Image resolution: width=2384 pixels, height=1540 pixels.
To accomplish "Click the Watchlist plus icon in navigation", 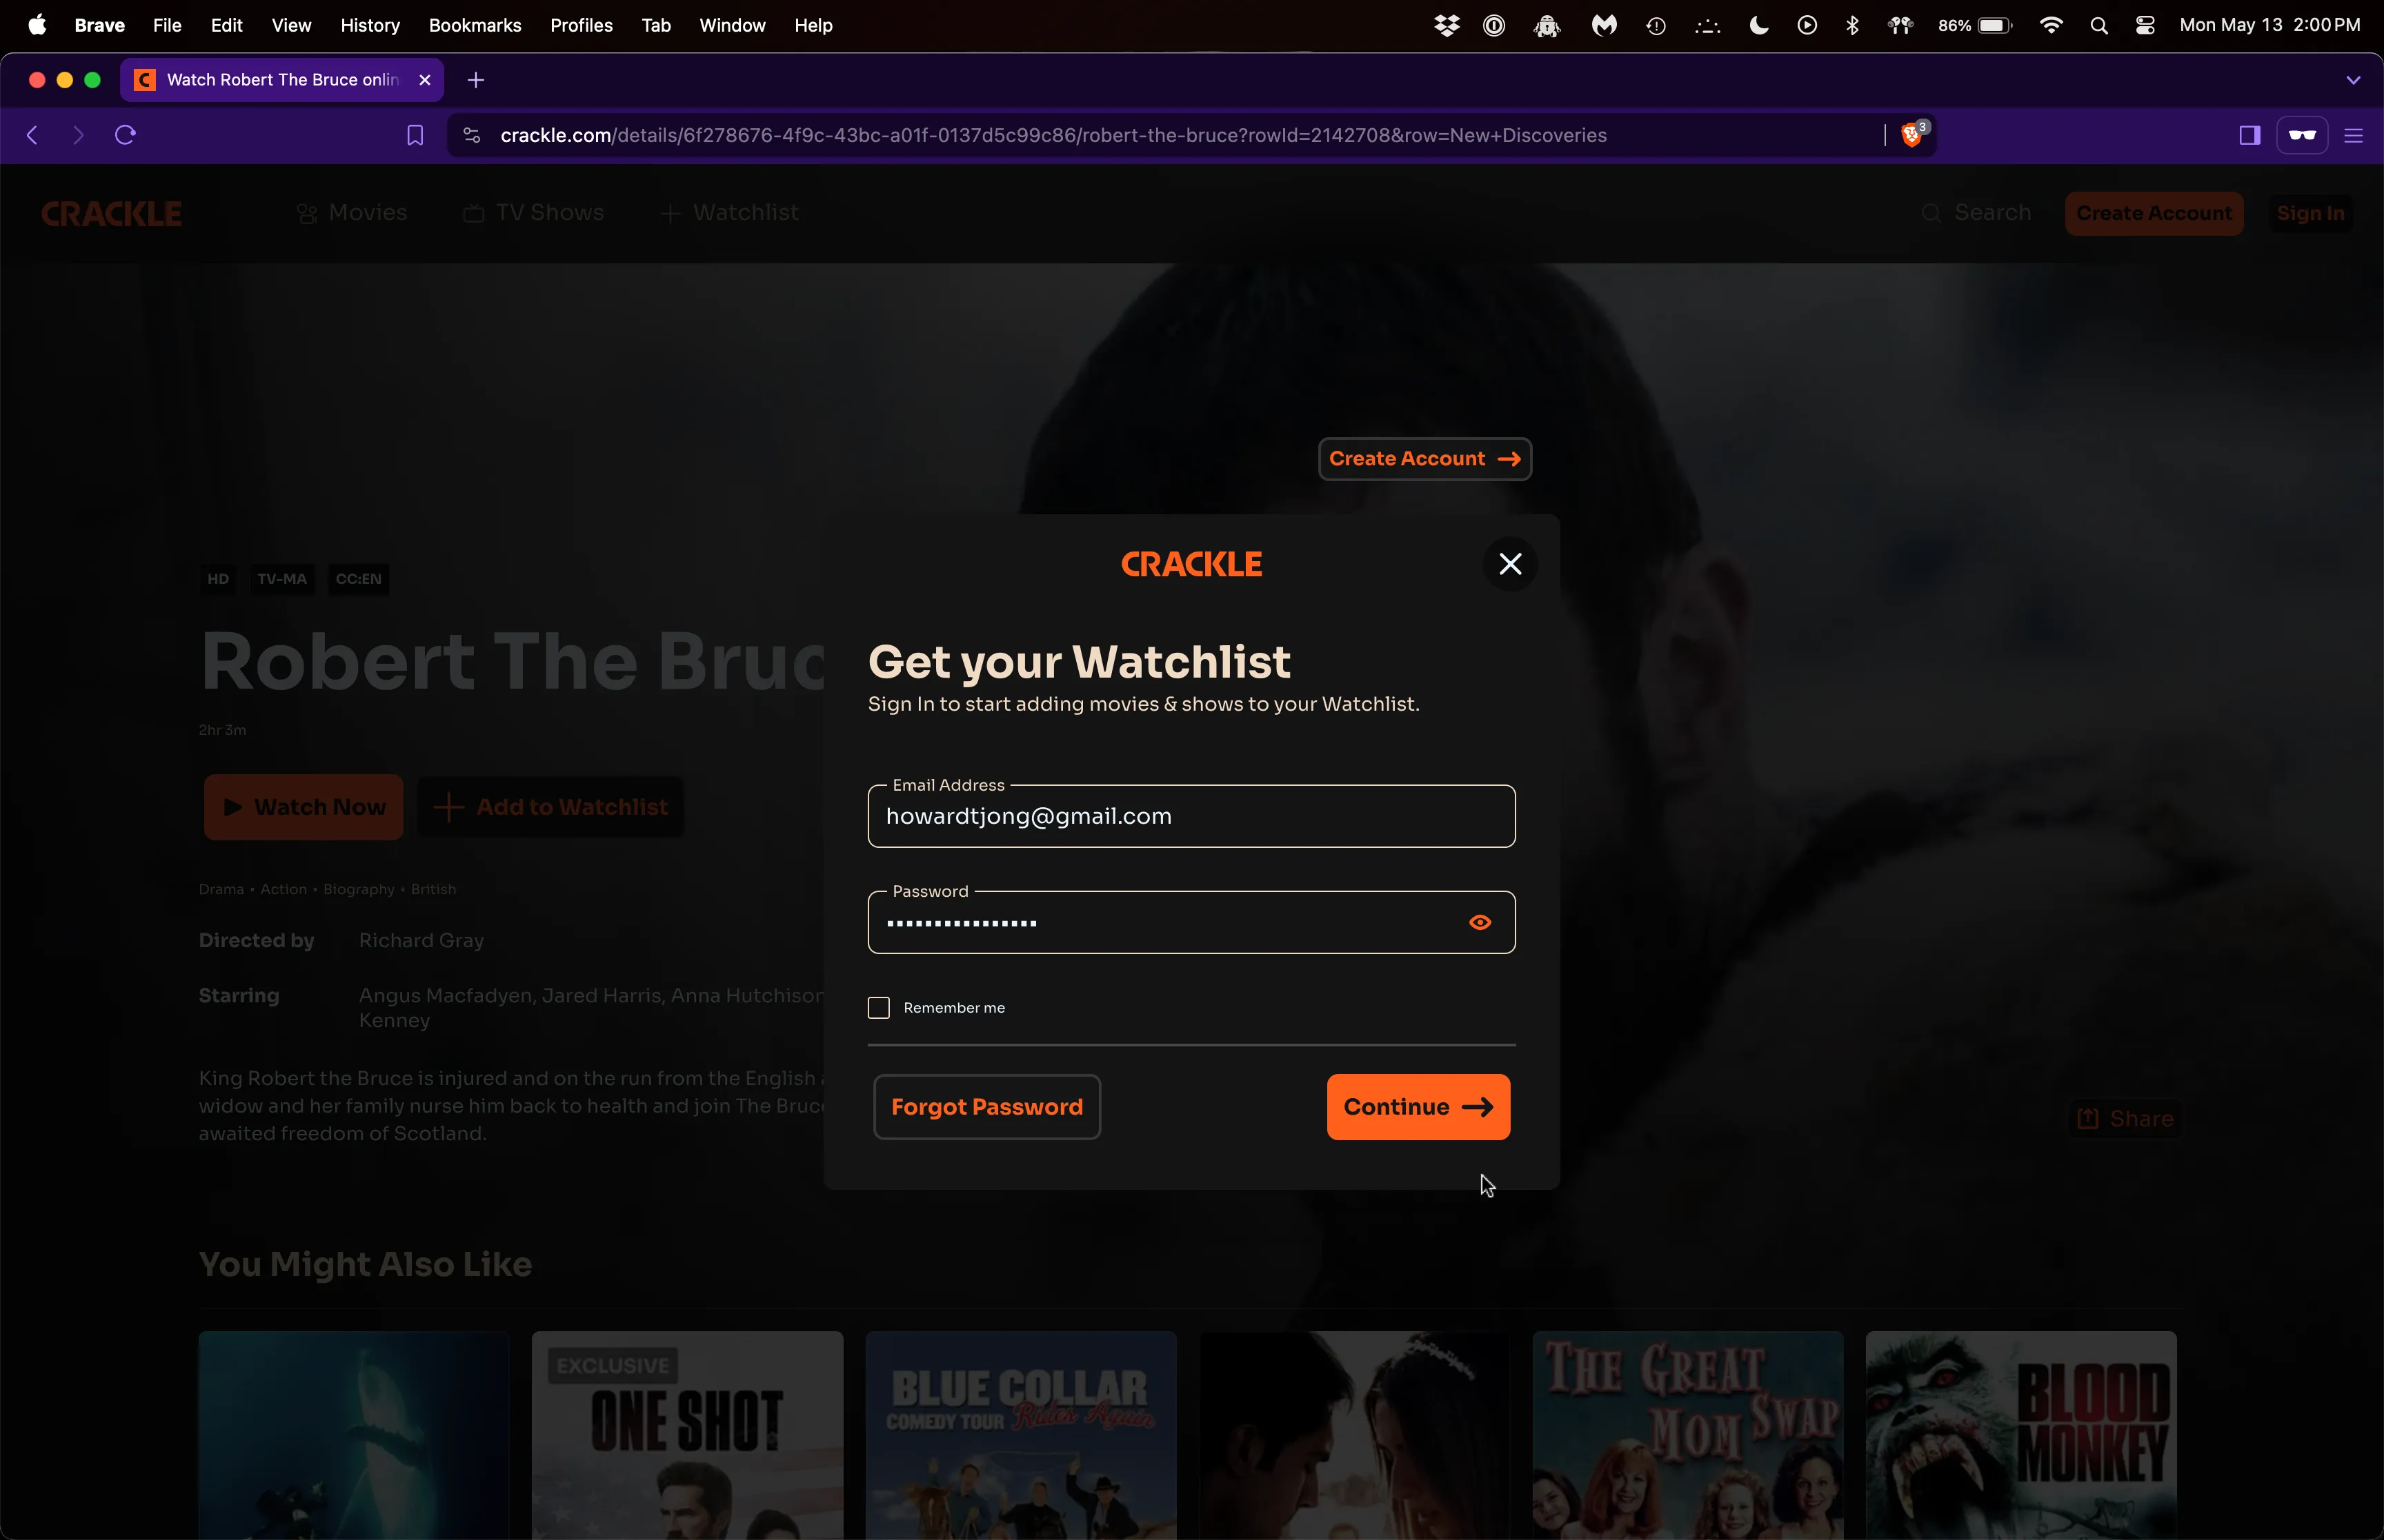I will [670, 212].
